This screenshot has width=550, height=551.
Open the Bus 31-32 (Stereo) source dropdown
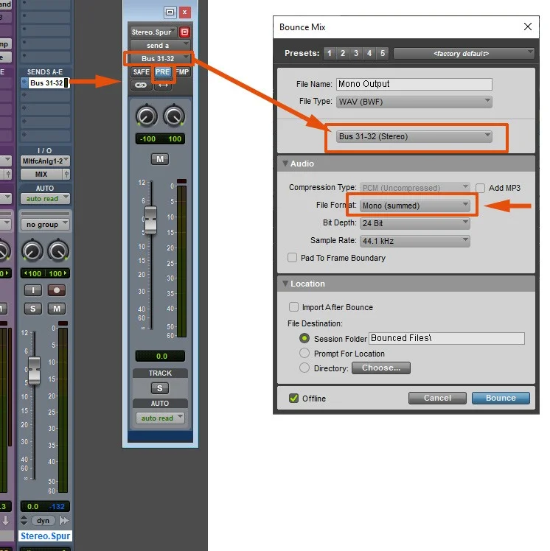pyautogui.click(x=414, y=136)
